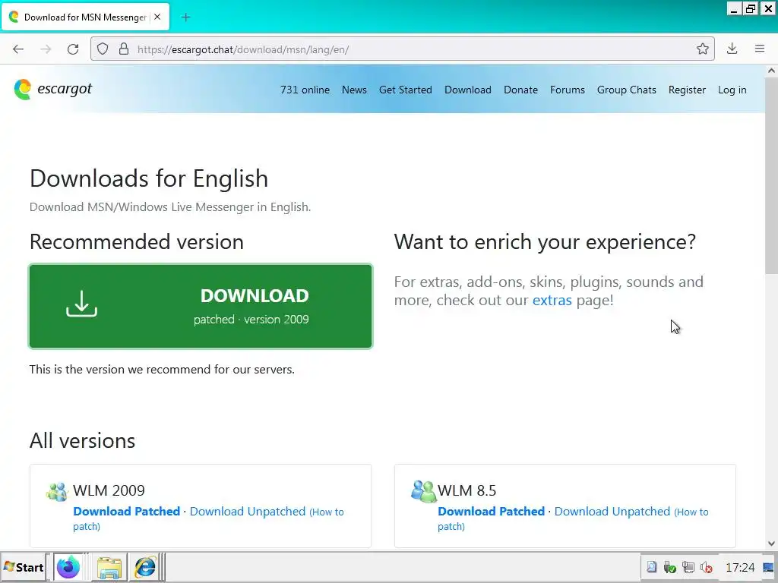Open the Start menu

[24, 567]
